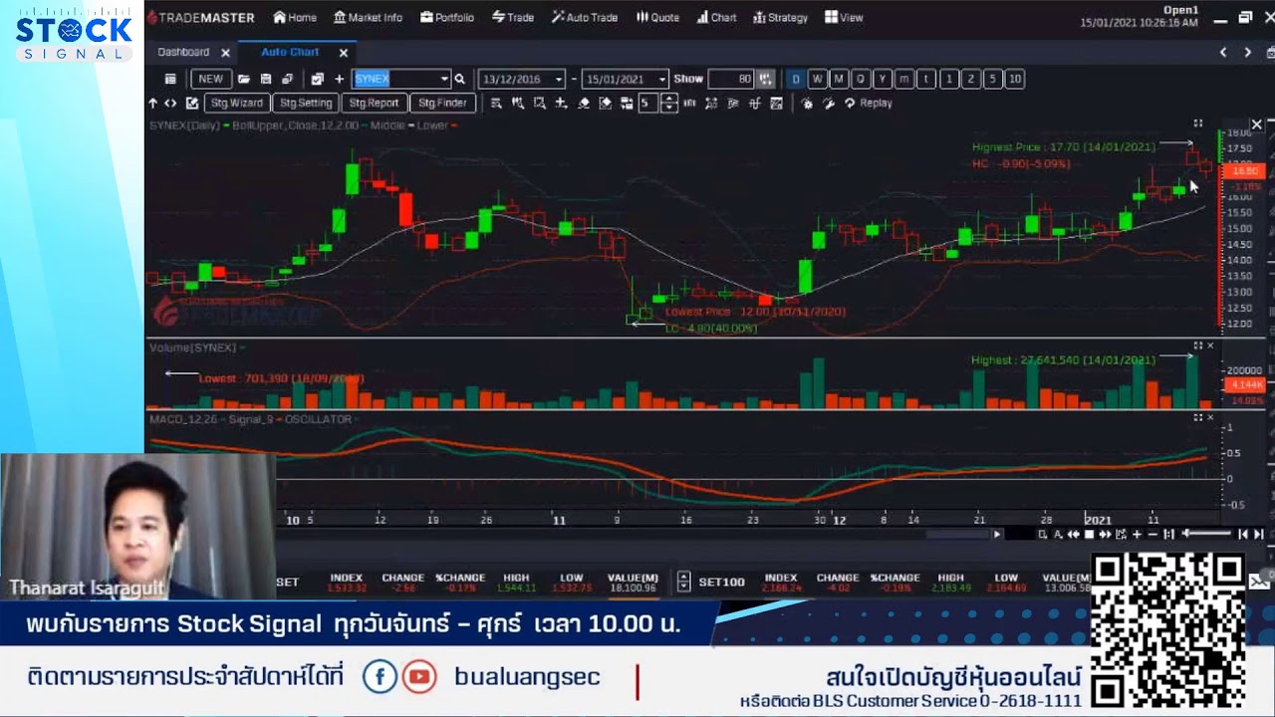Open the Auto Trade menu
1275x717 pixels.
[585, 17]
